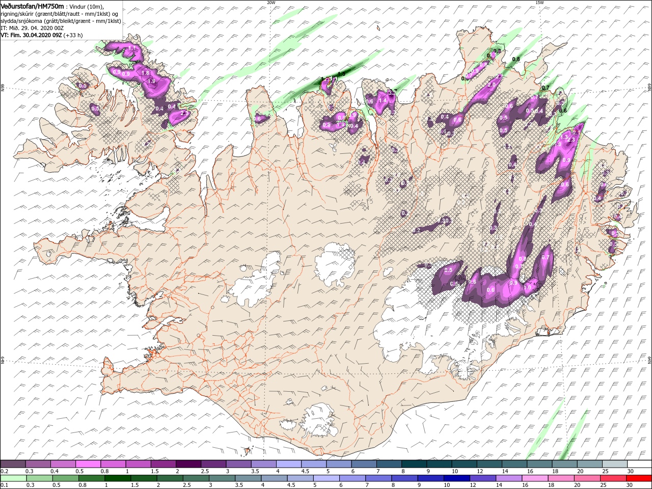The image size is (652, 489).
Task: Select the rain legend swatch labeled 16
Action: point(535,478)
